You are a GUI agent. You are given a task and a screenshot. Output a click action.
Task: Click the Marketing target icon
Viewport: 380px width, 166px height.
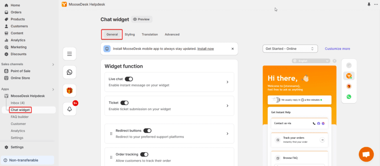click(x=6, y=47)
